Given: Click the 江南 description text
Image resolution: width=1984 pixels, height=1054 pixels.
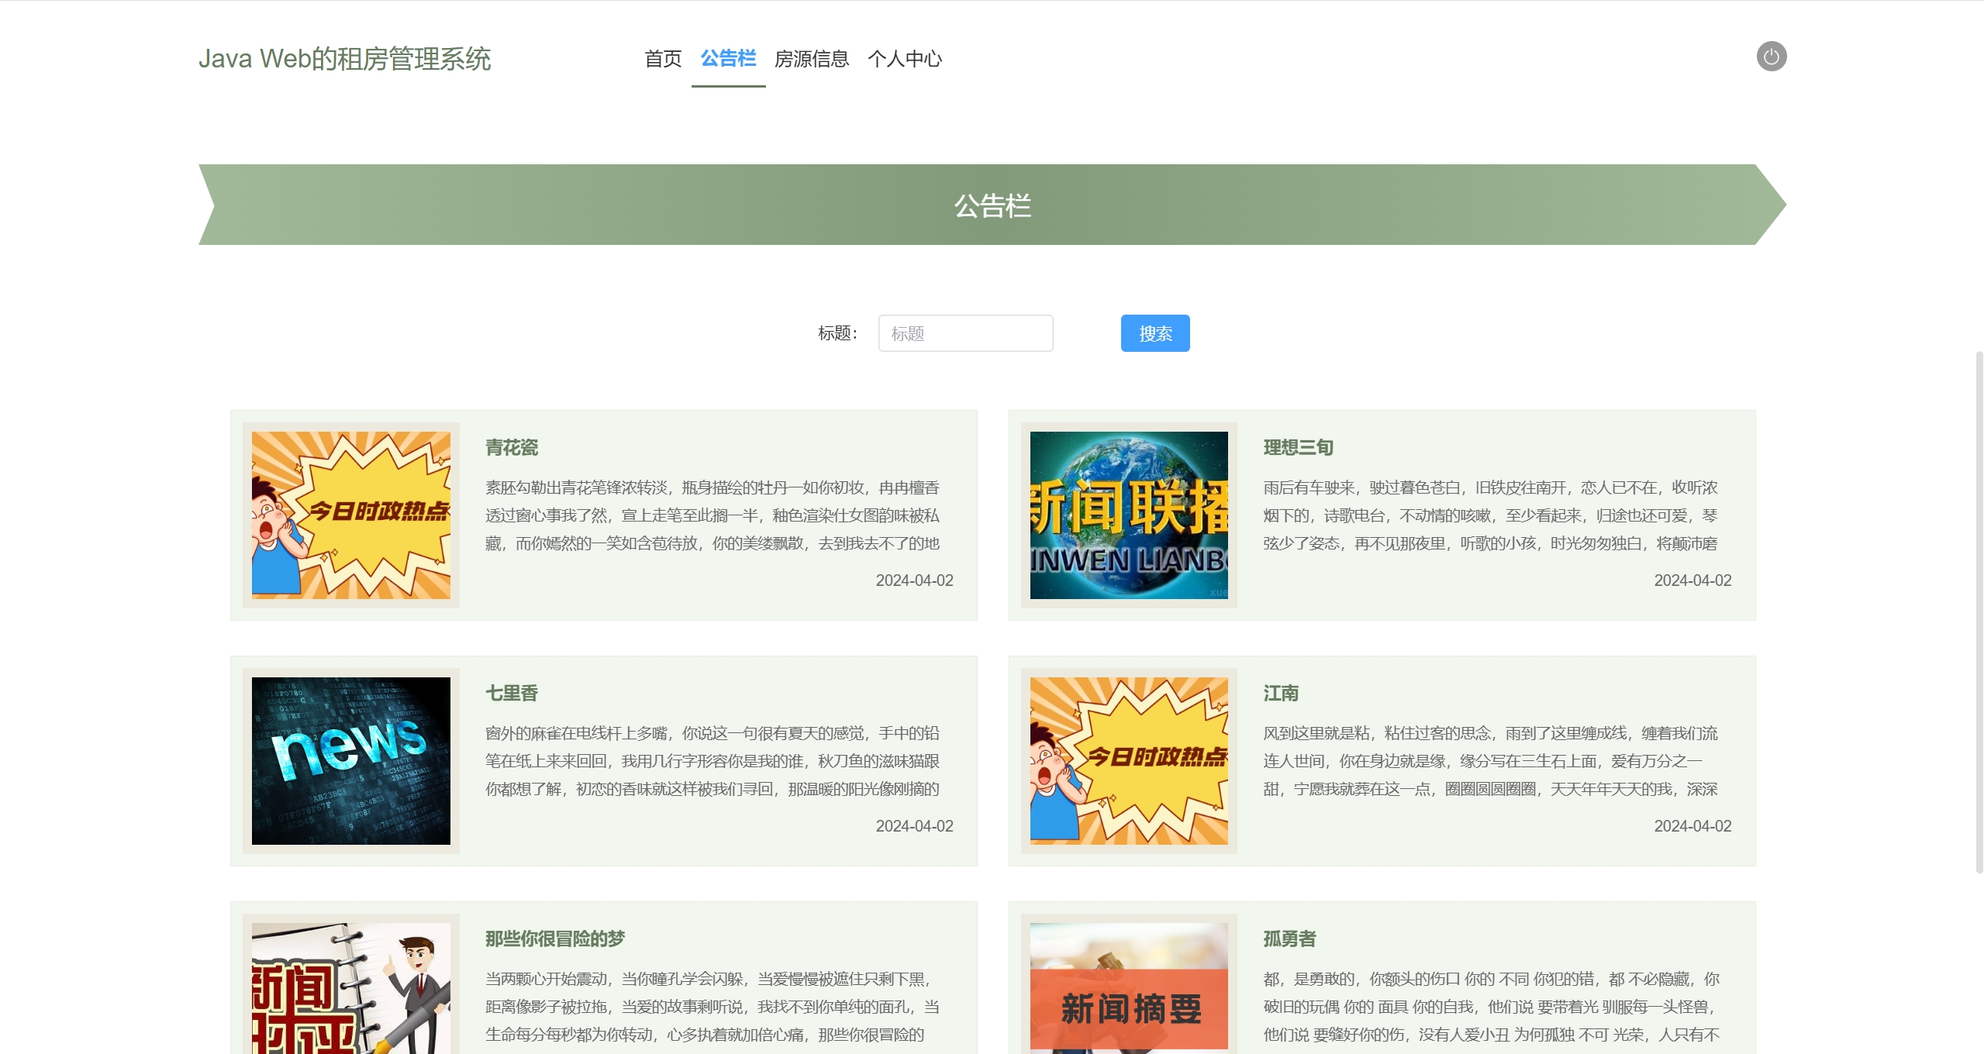Looking at the screenshot, I should coord(1491,761).
